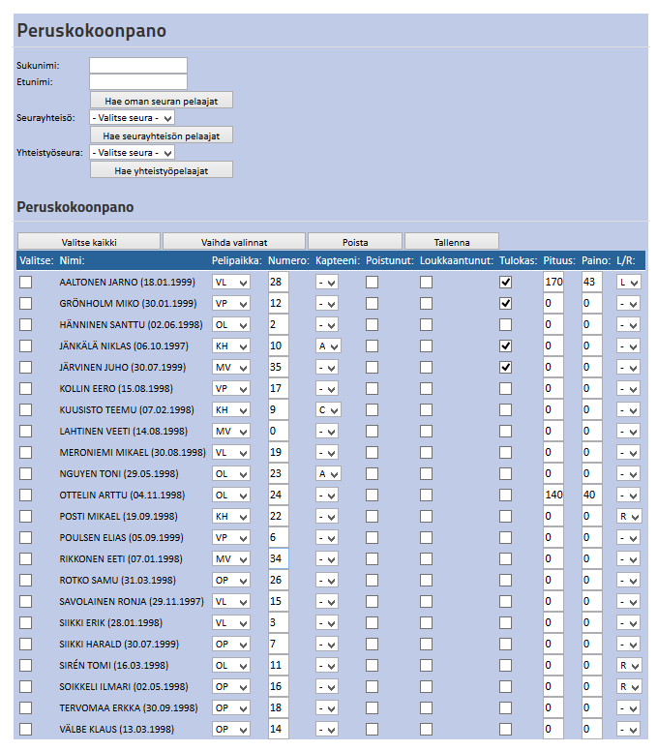Image resolution: width=657 pixels, height=751 pixels.
Task: Check Tulokas for HÄNNINEN SANTTU
Action: click(x=506, y=325)
